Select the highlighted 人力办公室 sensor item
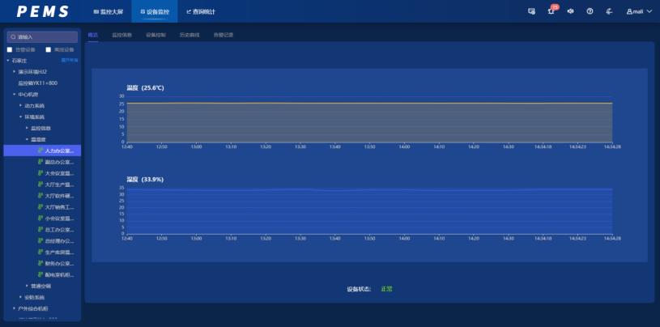The image size is (660, 327). pyautogui.click(x=42, y=151)
